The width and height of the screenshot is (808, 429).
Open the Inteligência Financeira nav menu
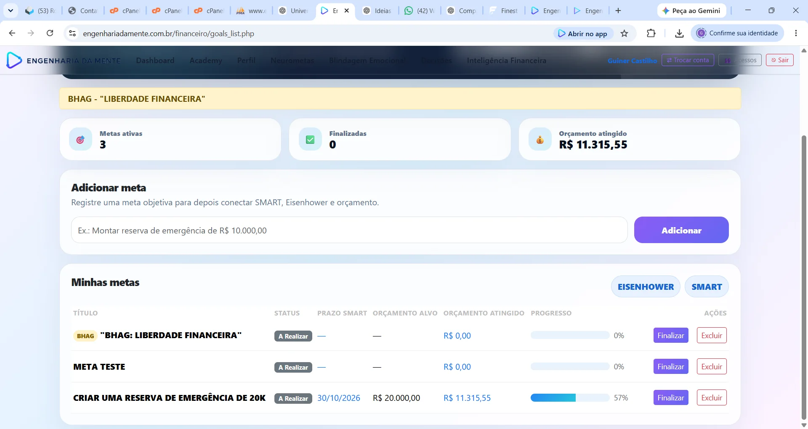tap(506, 60)
